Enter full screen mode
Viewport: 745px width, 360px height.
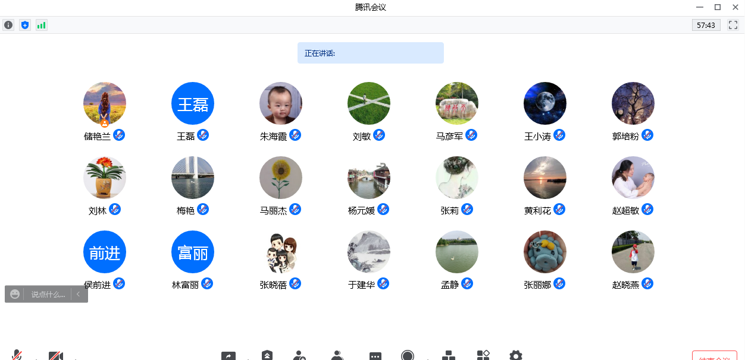(733, 25)
